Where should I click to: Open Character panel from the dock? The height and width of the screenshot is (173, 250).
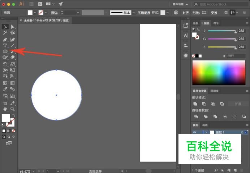[x=186, y=35]
